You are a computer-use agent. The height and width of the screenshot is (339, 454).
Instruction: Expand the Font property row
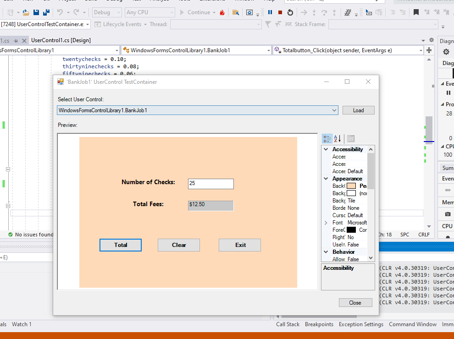pyautogui.click(x=326, y=223)
